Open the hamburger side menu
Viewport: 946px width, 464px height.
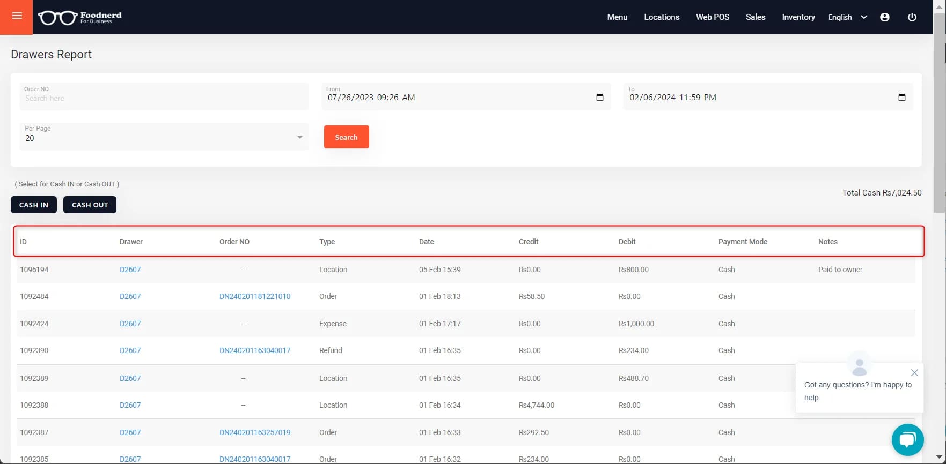point(17,16)
